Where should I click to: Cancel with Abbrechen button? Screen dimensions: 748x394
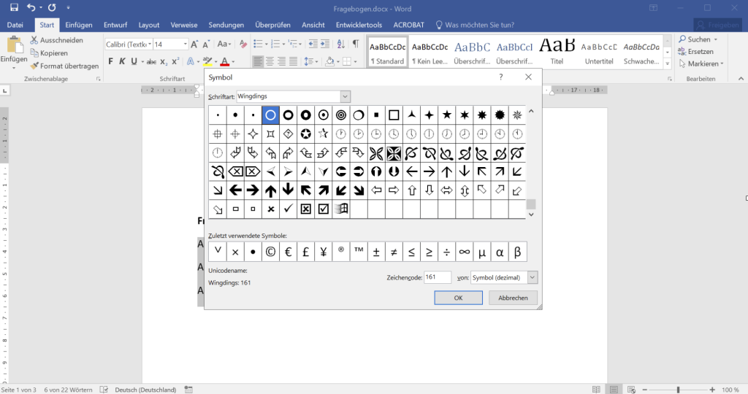tap(513, 298)
